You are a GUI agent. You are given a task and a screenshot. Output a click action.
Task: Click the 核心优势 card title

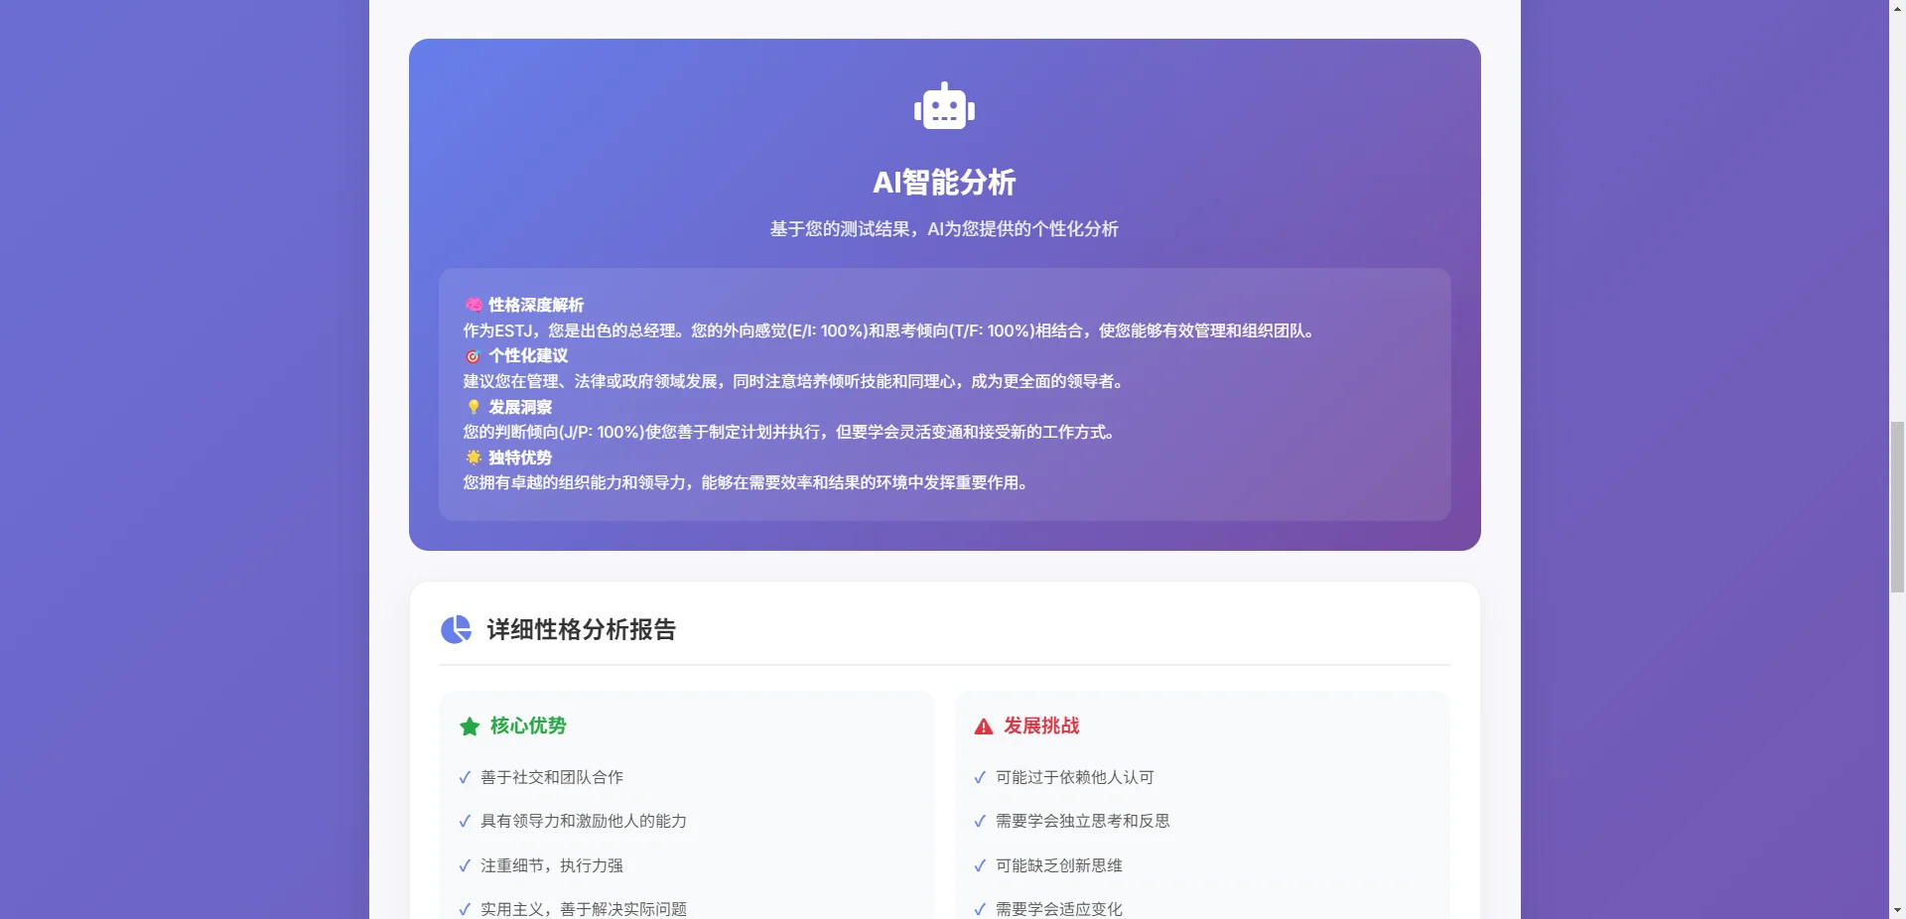click(x=528, y=725)
